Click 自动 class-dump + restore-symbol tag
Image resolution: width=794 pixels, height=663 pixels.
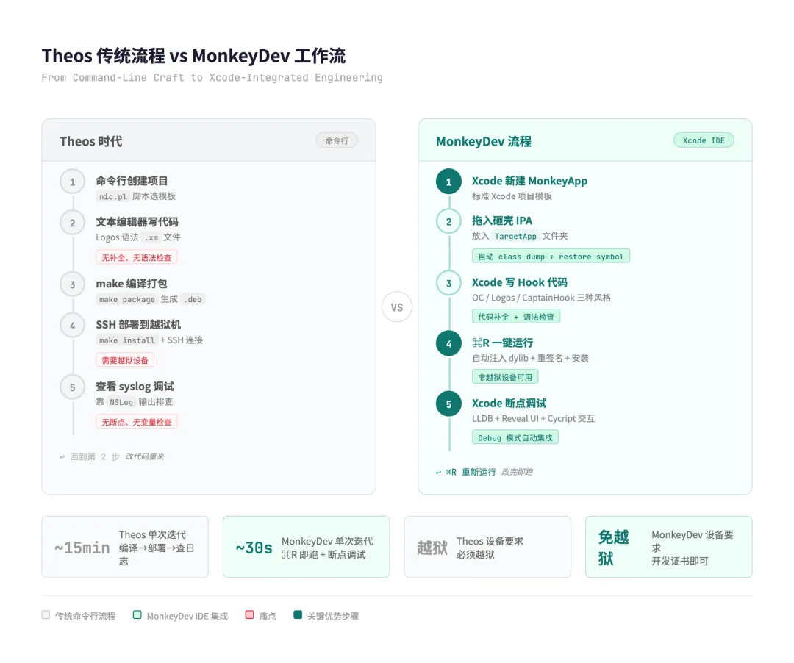551,256
